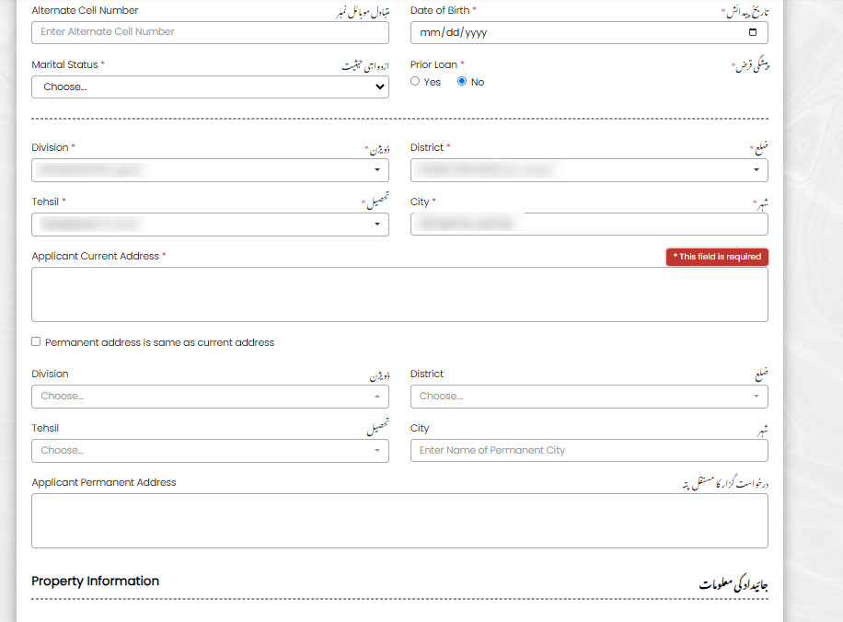
Task: Select the 'No' Prior Loan radio button
Action: coord(462,81)
